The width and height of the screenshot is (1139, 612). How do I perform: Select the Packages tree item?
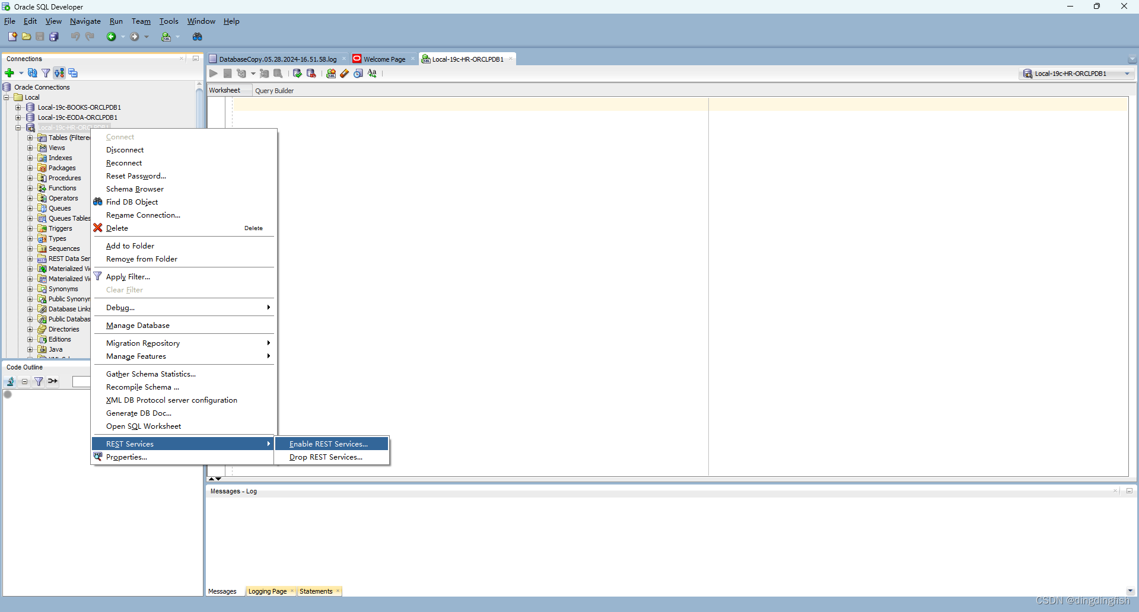tap(62, 168)
